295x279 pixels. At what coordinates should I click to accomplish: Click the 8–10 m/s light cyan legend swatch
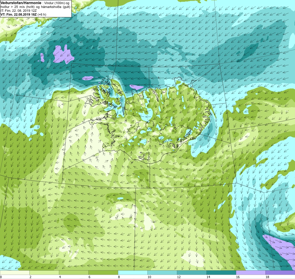click(133, 273)
